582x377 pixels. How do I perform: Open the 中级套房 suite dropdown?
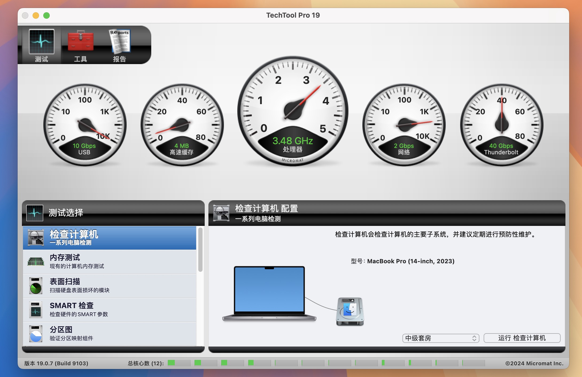[x=441, y=338]
